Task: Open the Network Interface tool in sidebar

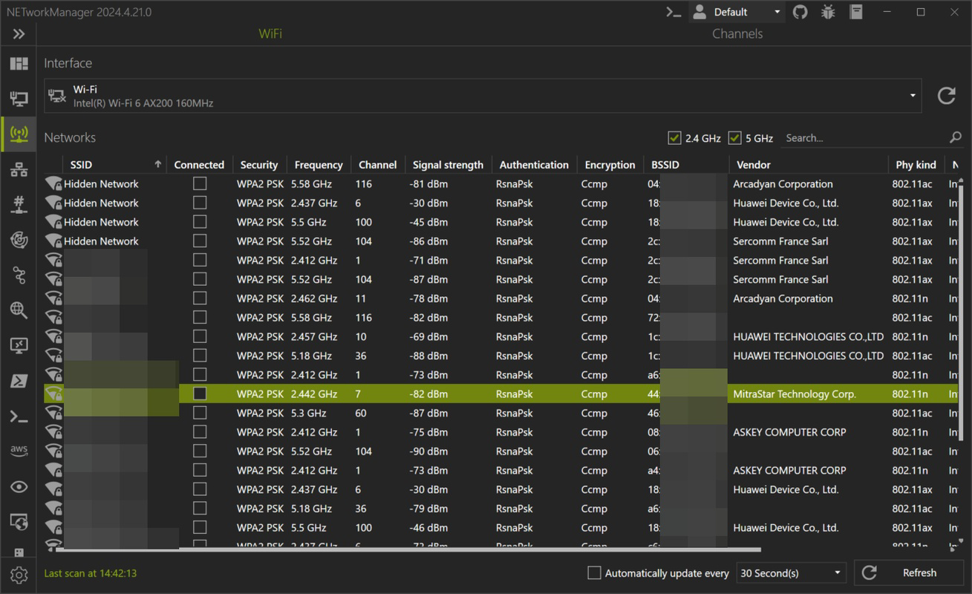Action: (x=19, y=99)
